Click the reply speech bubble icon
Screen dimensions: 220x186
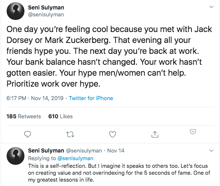pyautogui.click(x=28, y=134)
